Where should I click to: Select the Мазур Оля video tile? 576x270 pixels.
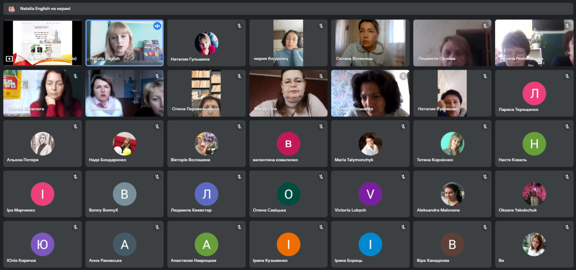[288, 93]
